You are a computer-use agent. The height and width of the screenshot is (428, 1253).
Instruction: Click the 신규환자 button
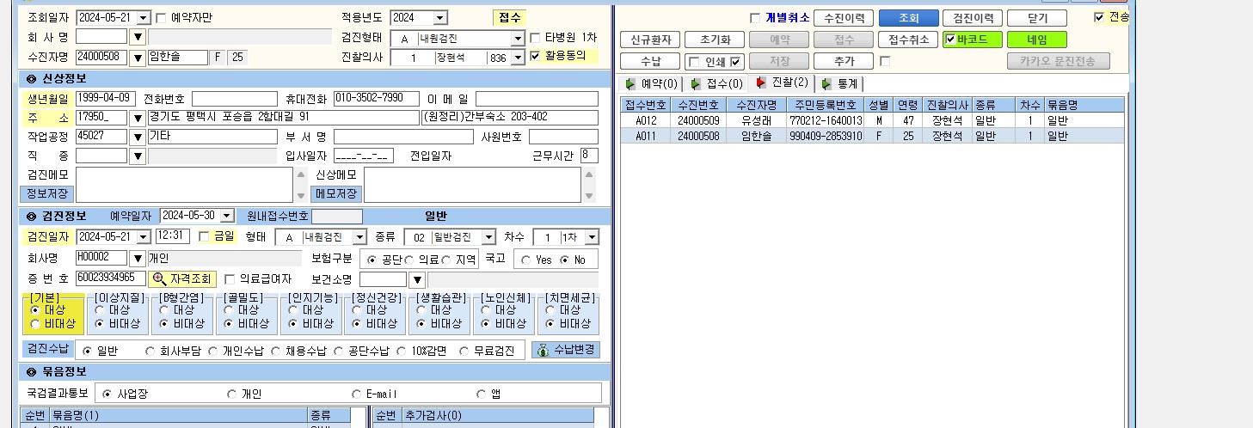[650, 40]
